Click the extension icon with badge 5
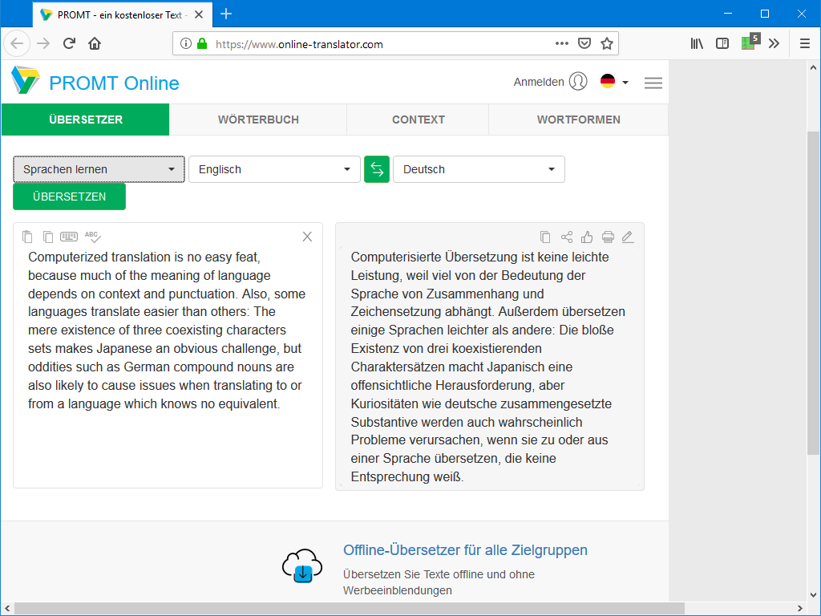The height and width of the screenshot is (616, 821). point(750,42)
